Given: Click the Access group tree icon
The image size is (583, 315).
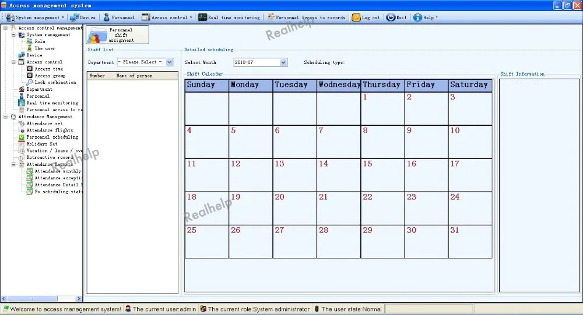Looking at the screenshot, I should [29, 76].
